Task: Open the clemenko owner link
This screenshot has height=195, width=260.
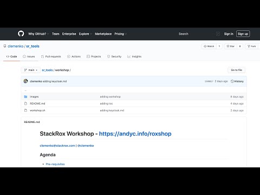Action: 16,46
